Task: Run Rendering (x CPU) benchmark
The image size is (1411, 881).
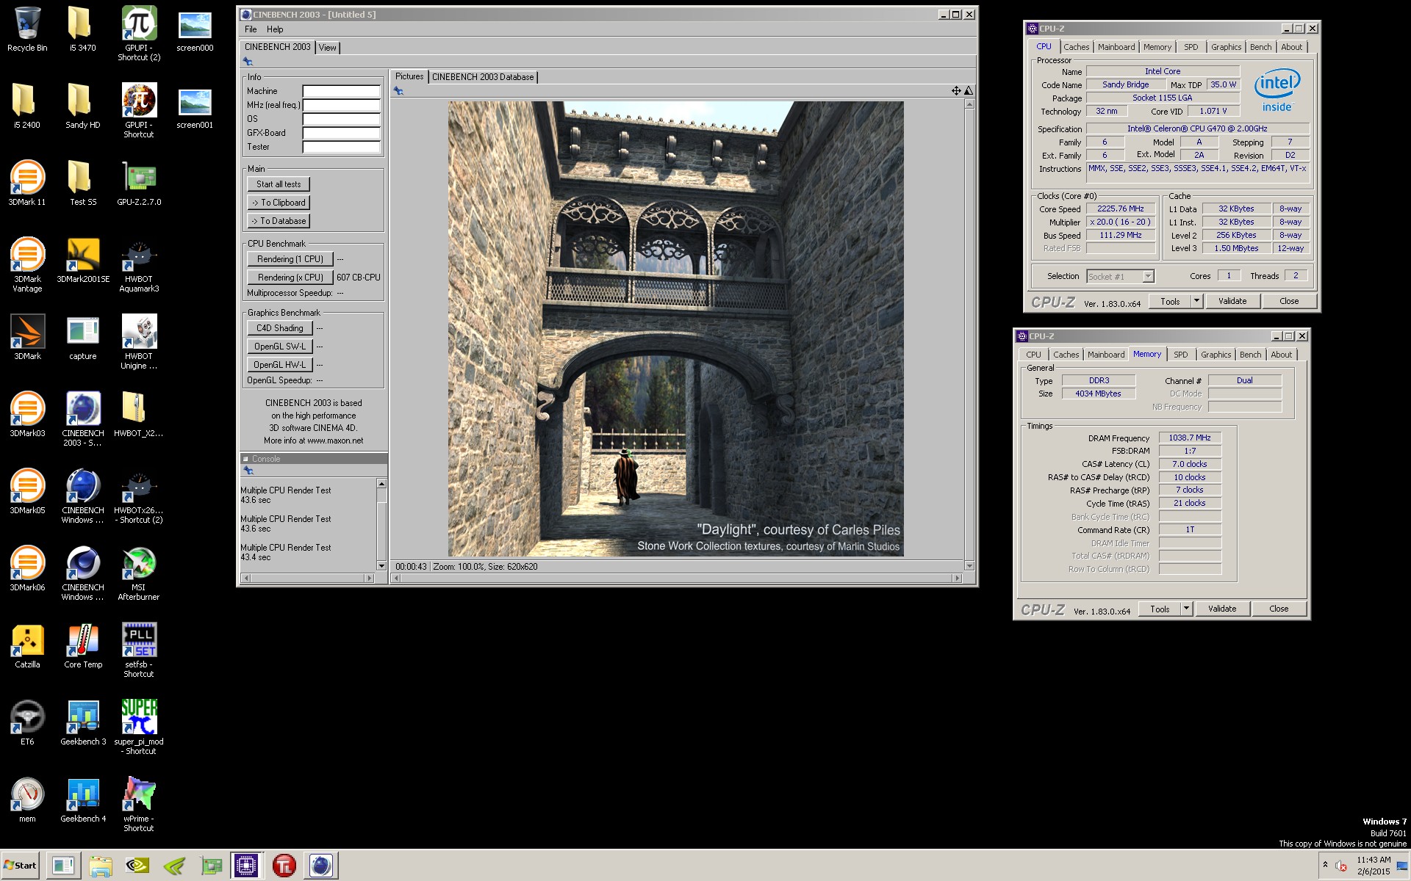Action: 290,278
